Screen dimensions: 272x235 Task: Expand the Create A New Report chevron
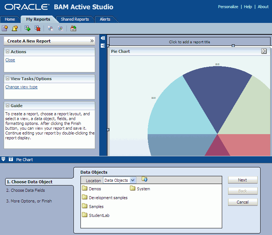(92, 41)
